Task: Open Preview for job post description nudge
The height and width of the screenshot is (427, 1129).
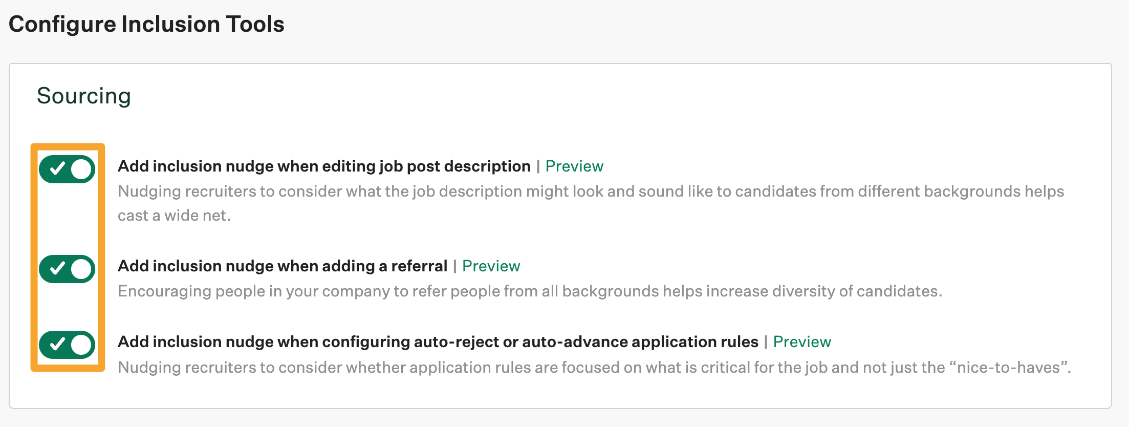Action: [x=574, y=166]
